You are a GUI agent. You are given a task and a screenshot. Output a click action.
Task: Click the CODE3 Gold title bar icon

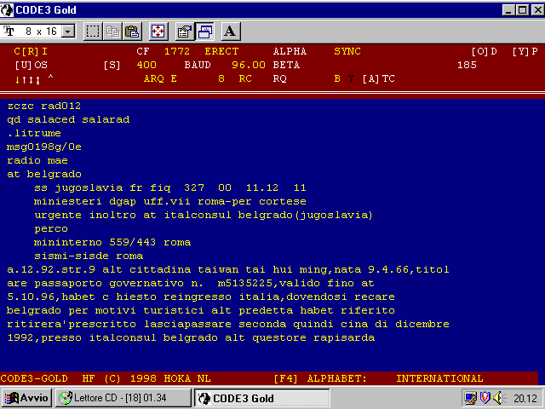point(8,9)
